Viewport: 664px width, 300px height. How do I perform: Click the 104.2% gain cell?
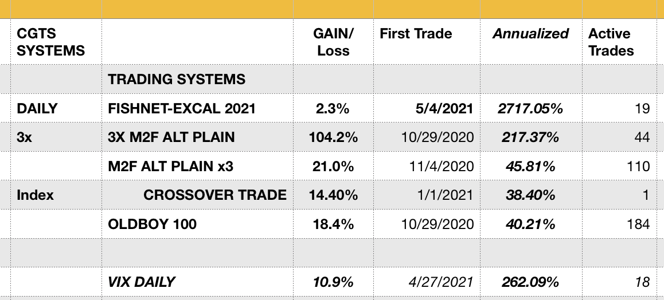(x=333, y=137)
